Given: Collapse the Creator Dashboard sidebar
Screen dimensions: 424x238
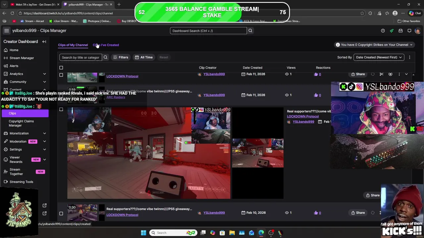Looking at the screenshot, I should click(44, 42).
